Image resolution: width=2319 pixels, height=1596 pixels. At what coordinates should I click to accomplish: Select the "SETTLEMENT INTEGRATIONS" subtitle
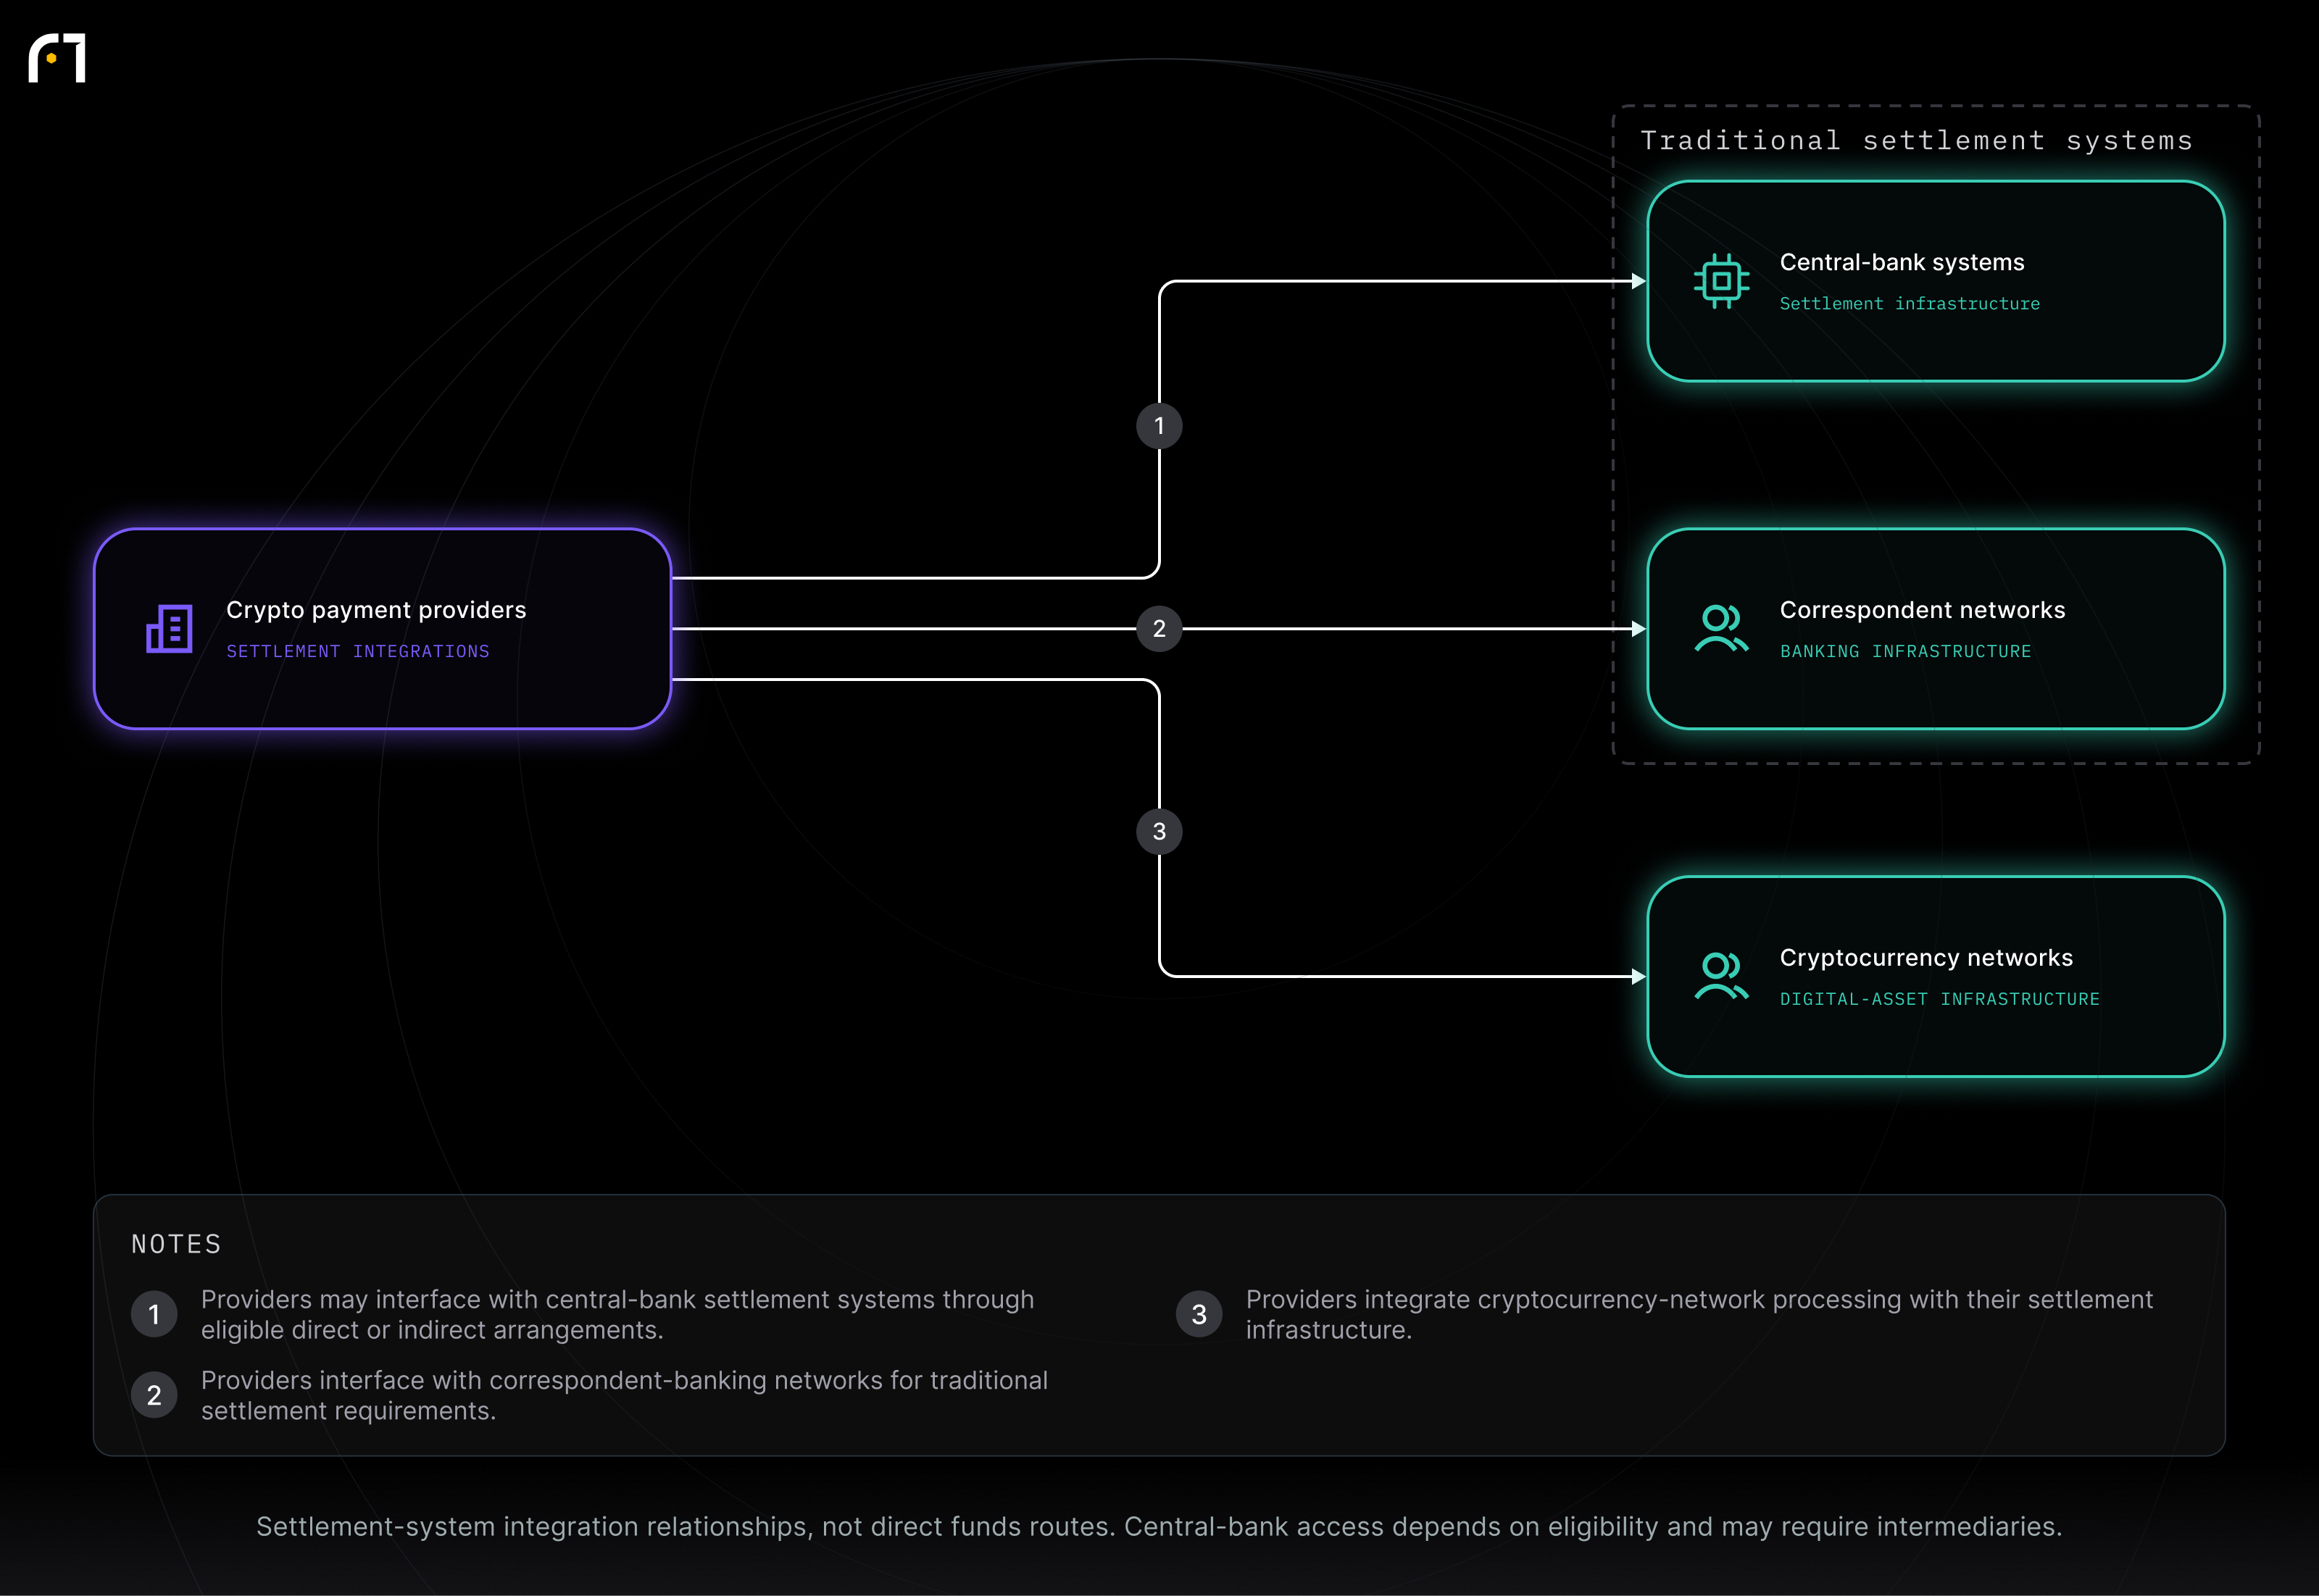coord(358,651)
